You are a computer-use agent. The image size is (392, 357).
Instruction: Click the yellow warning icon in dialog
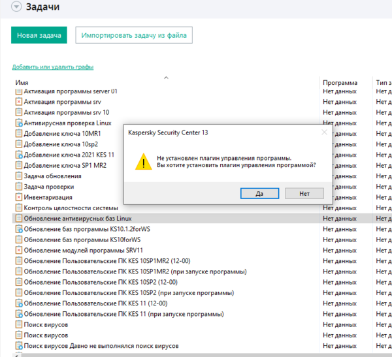click(x=142, y=162)
